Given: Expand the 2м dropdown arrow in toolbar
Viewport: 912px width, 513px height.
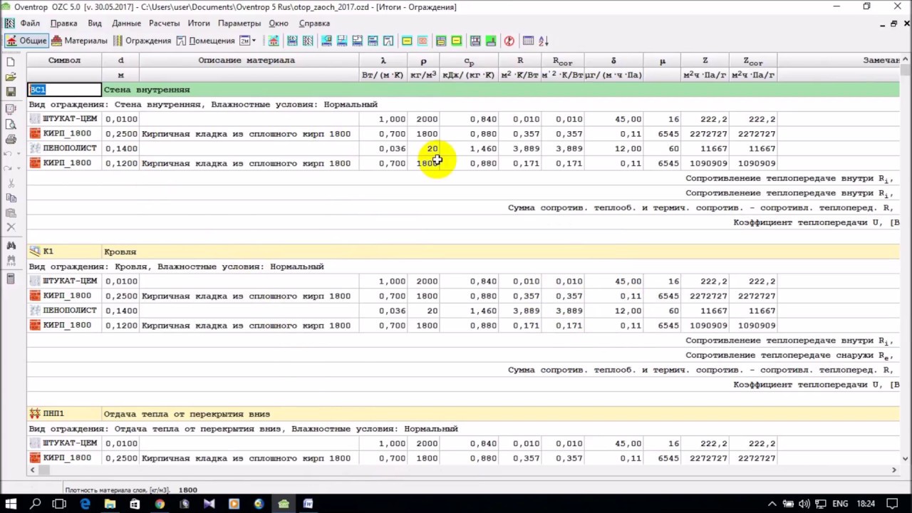Looking at the screenshot, I should click(254, 41).
